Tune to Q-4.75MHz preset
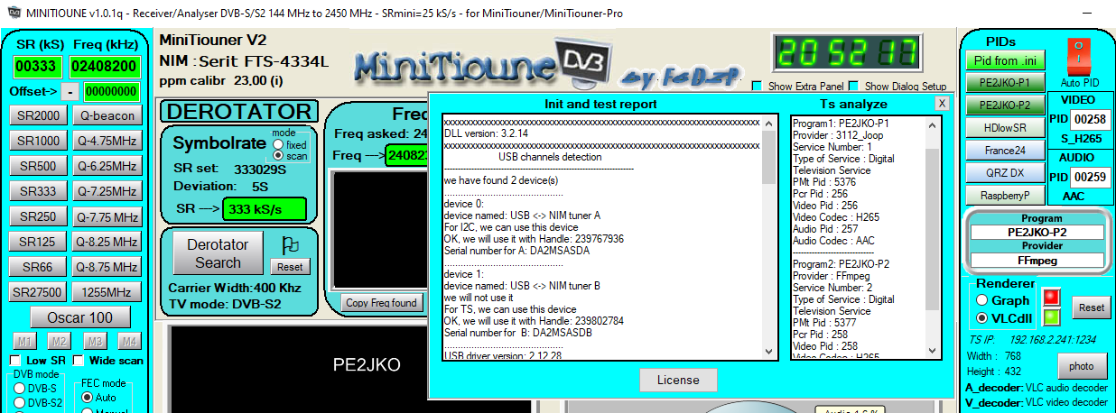 pyautogui.click(x=107, y=141)
